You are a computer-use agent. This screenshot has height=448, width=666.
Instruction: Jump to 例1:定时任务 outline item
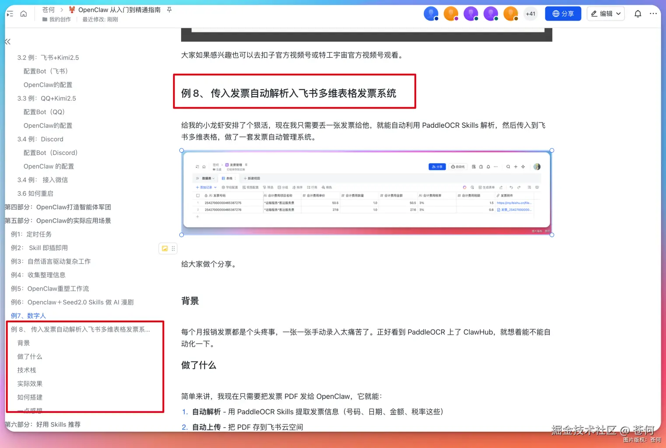point(31,234)
